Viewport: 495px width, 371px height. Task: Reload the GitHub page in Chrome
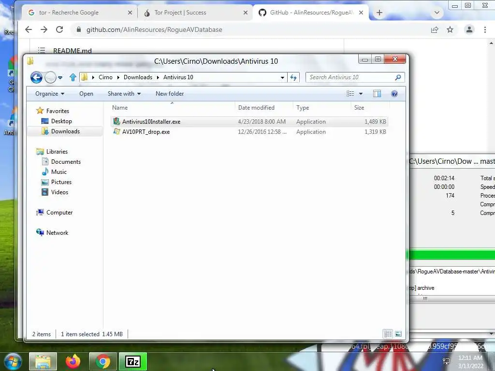click(59, 29)
